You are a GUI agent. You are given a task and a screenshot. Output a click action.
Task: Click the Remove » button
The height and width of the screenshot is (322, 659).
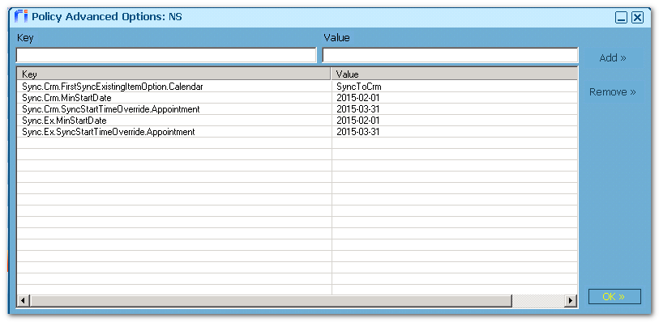point(613,91)
